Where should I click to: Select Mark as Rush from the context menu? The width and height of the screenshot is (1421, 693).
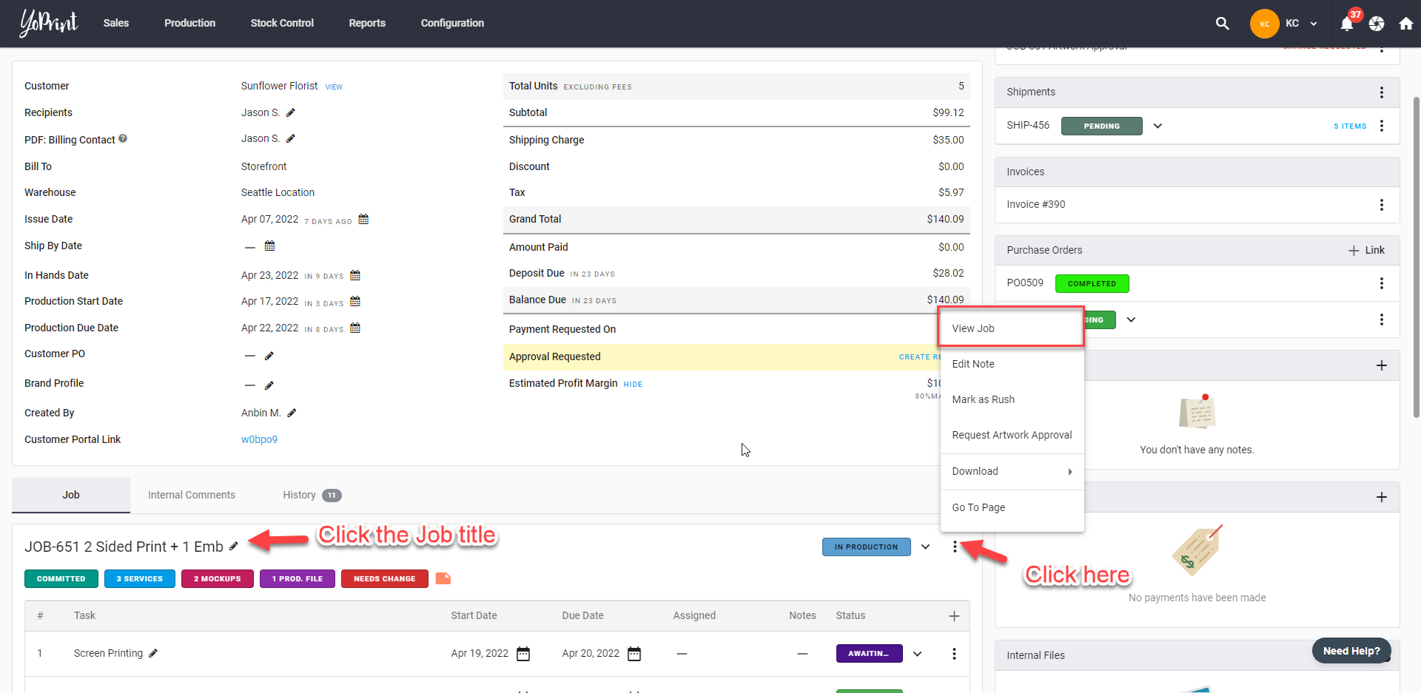click(984, 399)
